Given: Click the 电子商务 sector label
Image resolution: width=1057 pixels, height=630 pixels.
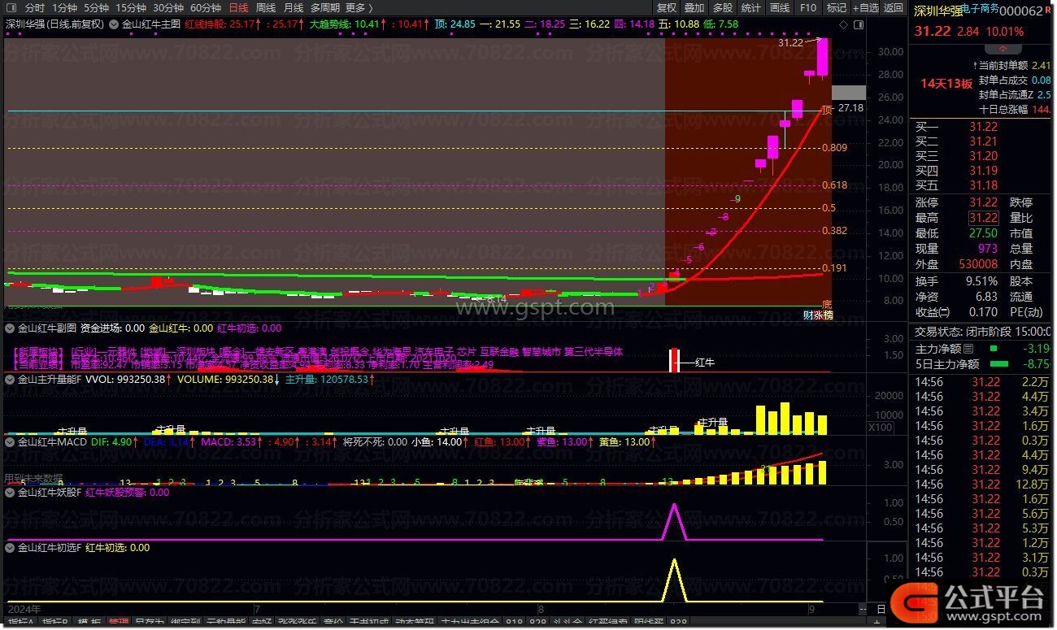Looking at the screenshot, I should (x=980, y=10).
